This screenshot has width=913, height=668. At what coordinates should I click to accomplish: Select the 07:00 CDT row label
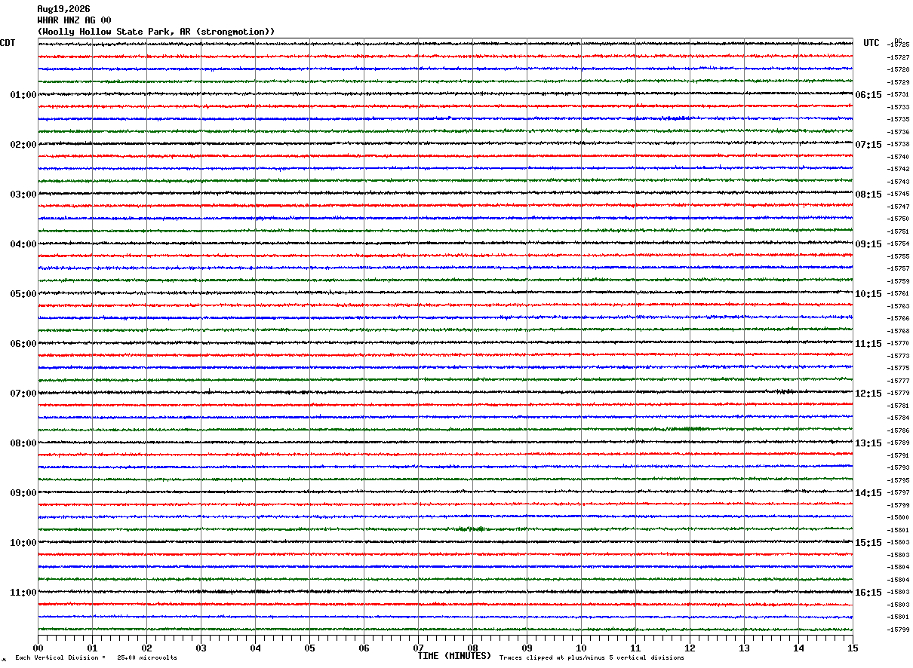tap(23, 394)
